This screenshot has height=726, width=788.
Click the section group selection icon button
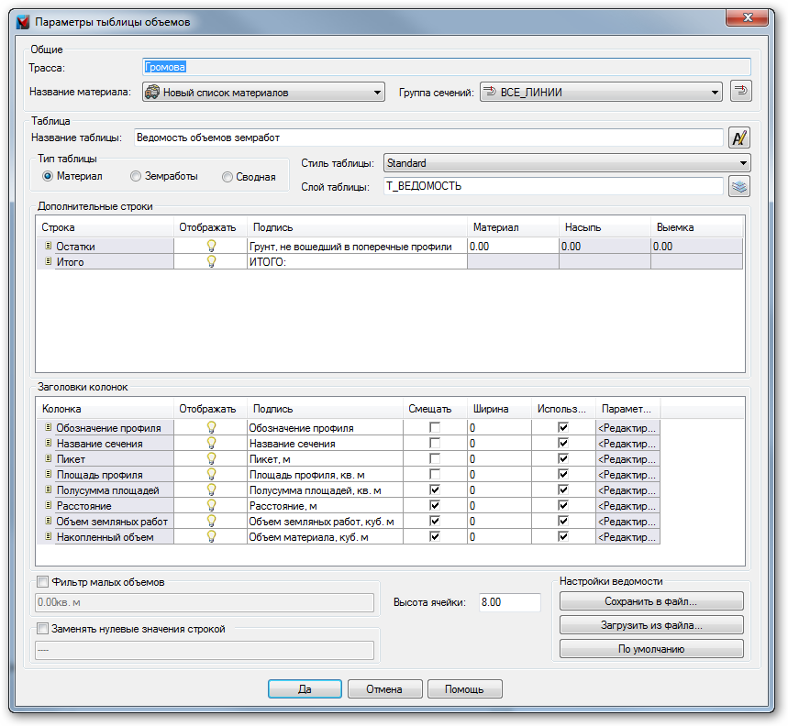coord(740,92)
